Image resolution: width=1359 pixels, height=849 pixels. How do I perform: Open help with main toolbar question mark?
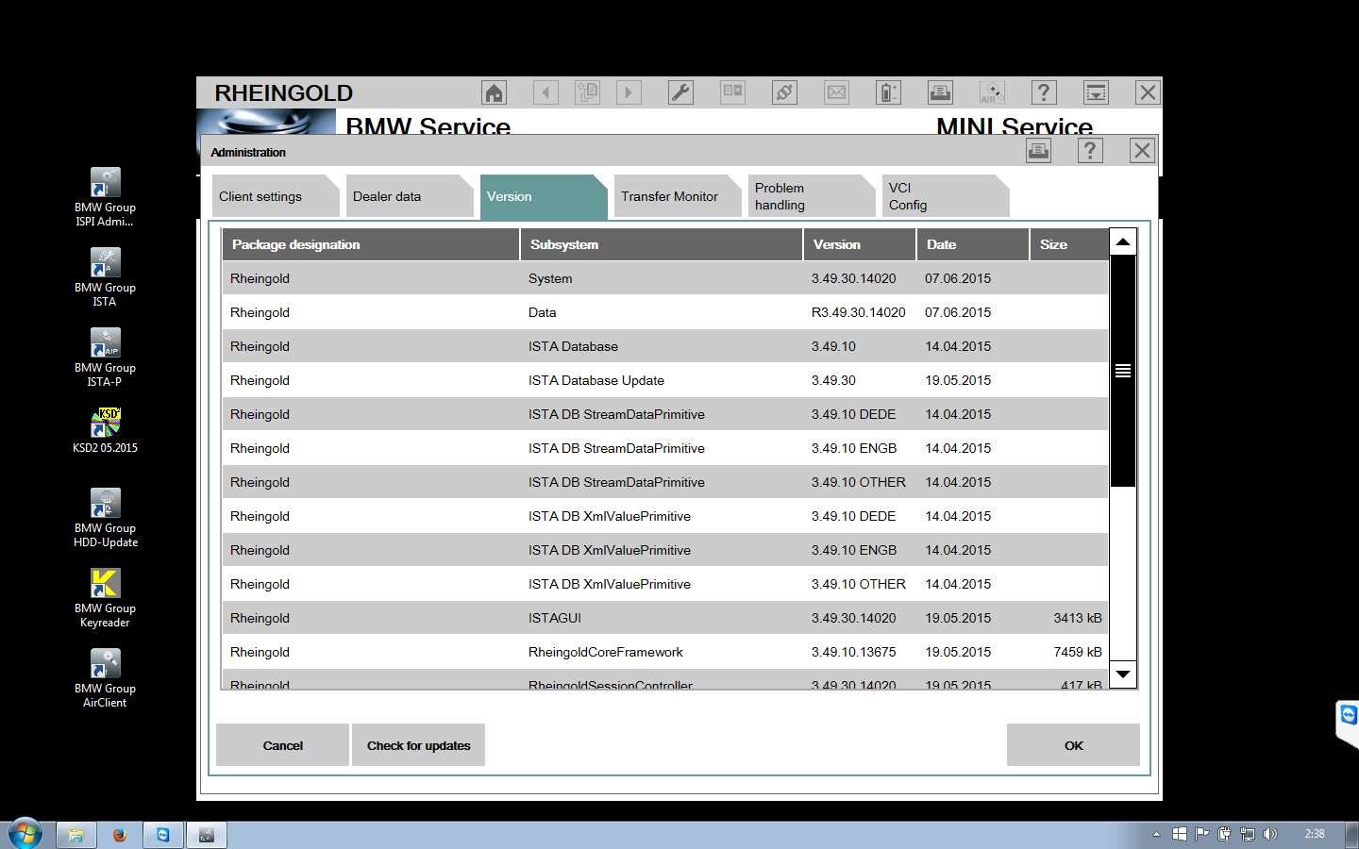pyautogui.click(x=1043, y=92)
